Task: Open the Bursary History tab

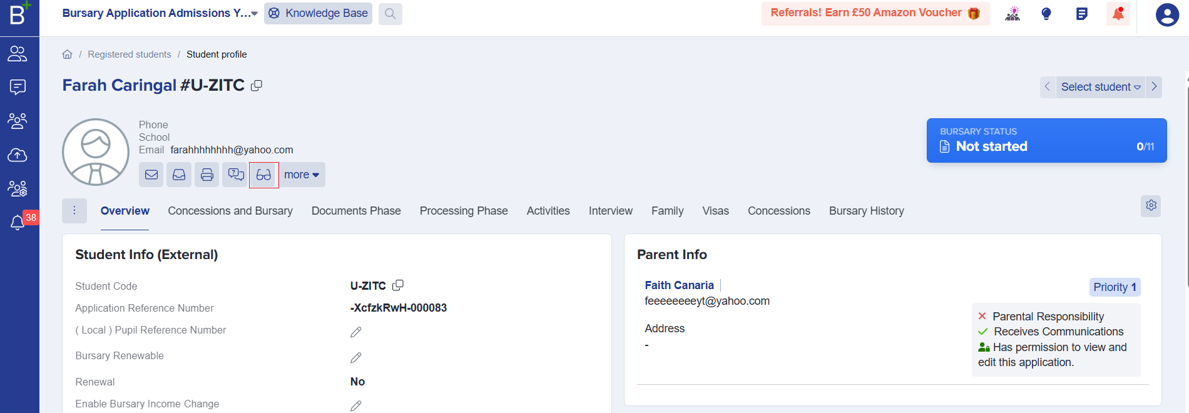Action: coord(867,211)
